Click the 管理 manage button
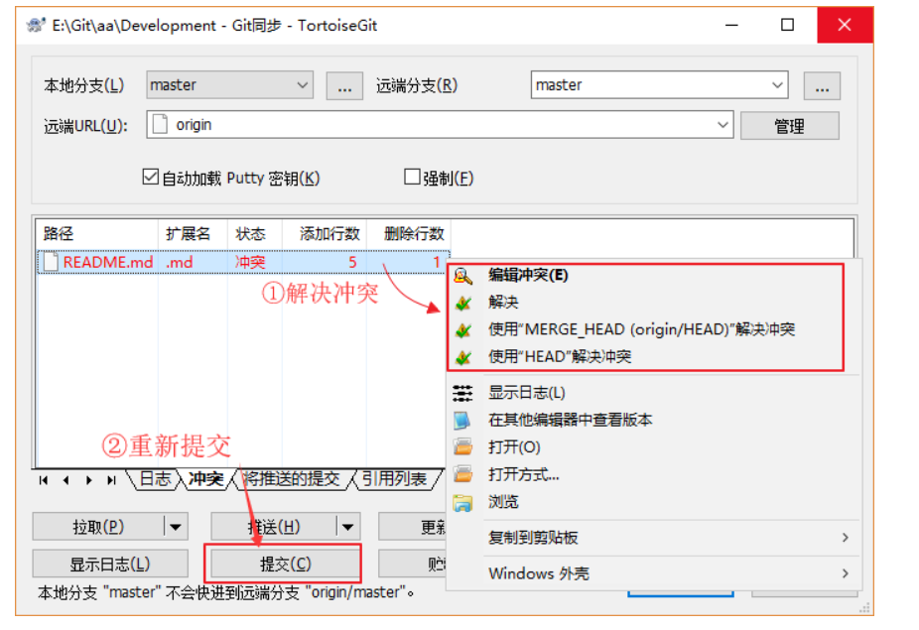This screenshot has height=630, width=919. 789,126
